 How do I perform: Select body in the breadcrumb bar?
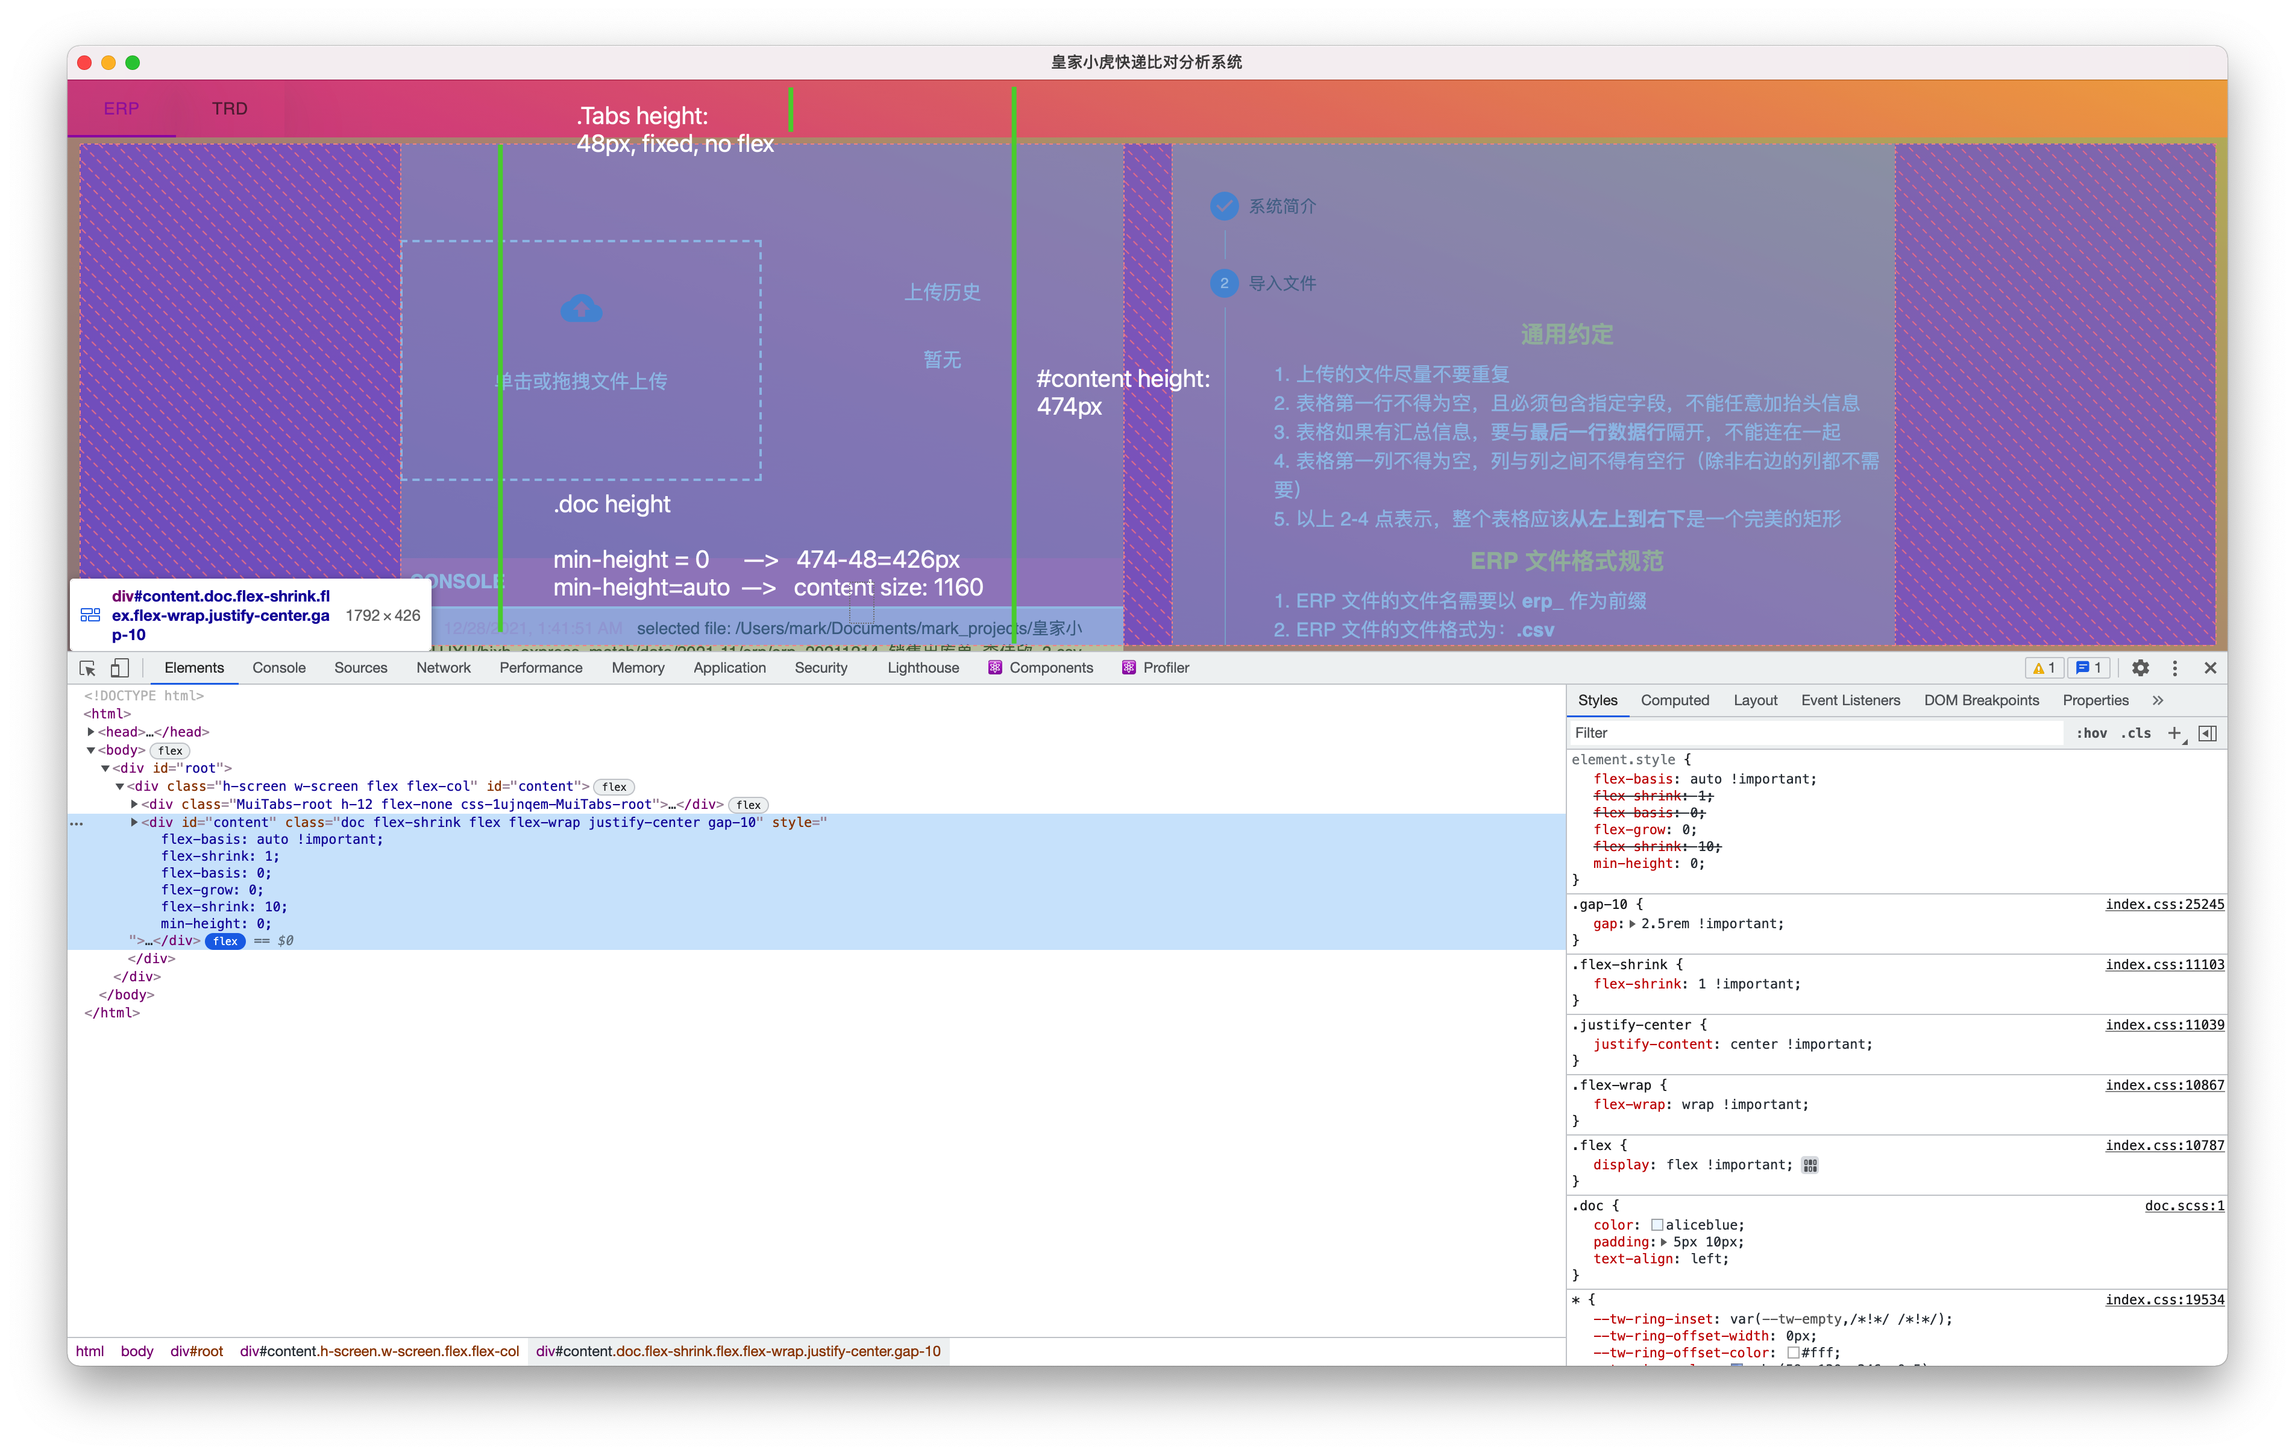136,1352
